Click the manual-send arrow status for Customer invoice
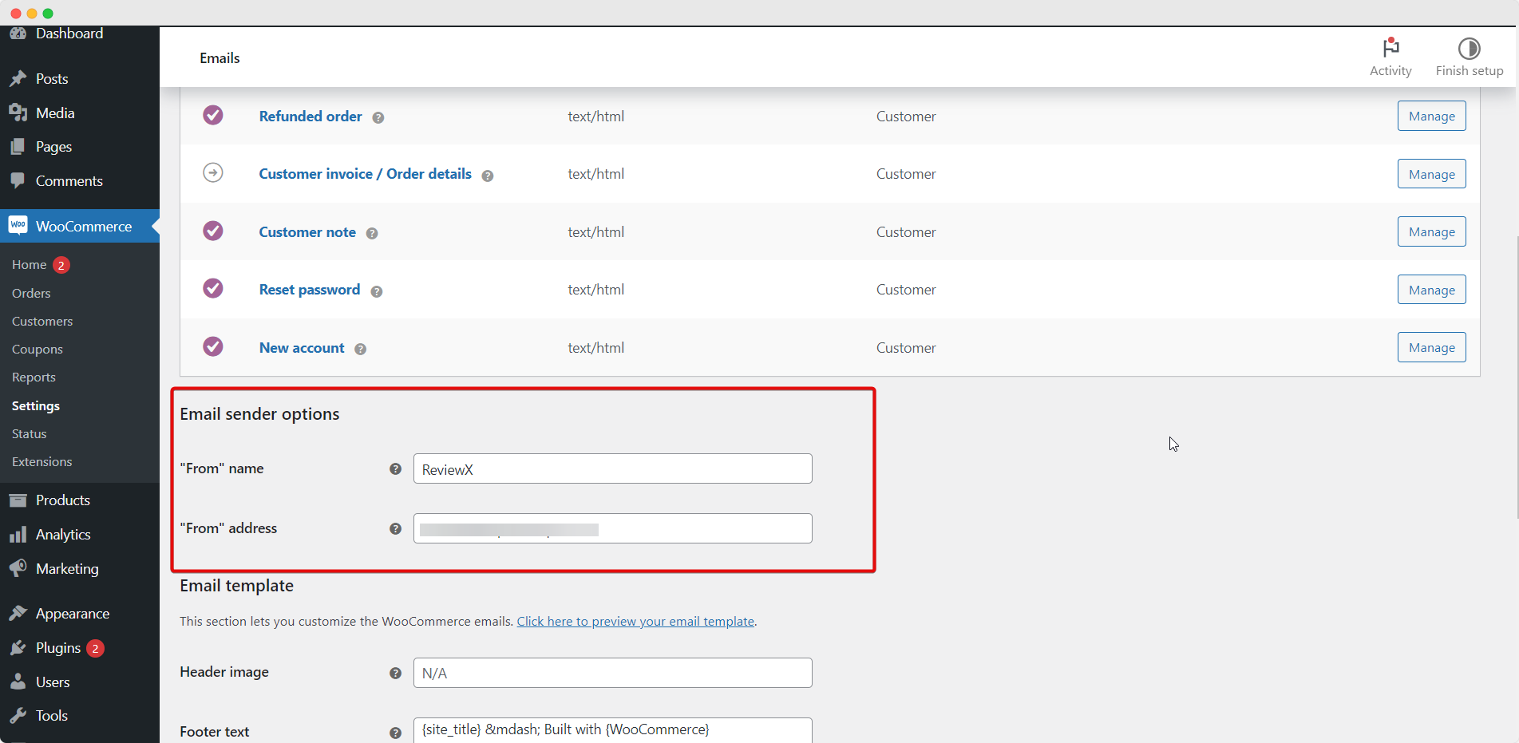This screenshot has height=743, width=1519. click(x=213, y=172)
